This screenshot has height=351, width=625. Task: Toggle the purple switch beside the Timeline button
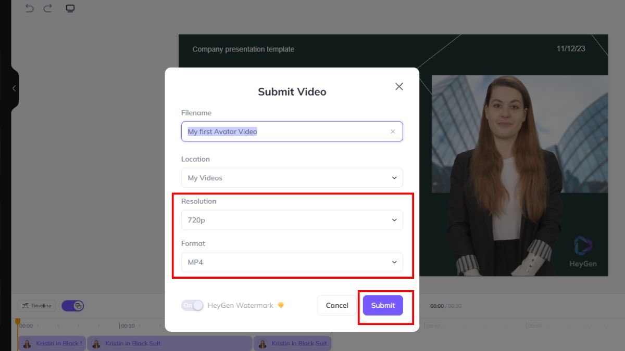pos(73,305)
